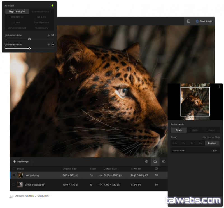
Task: Click the Leopard.png thumbnail icon in the list
Action: tap(20, 175)
